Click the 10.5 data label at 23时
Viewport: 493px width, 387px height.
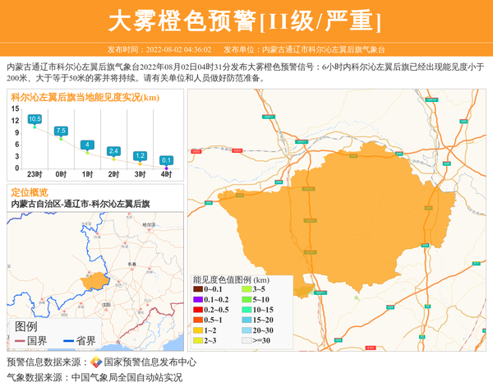click(35, 119)
